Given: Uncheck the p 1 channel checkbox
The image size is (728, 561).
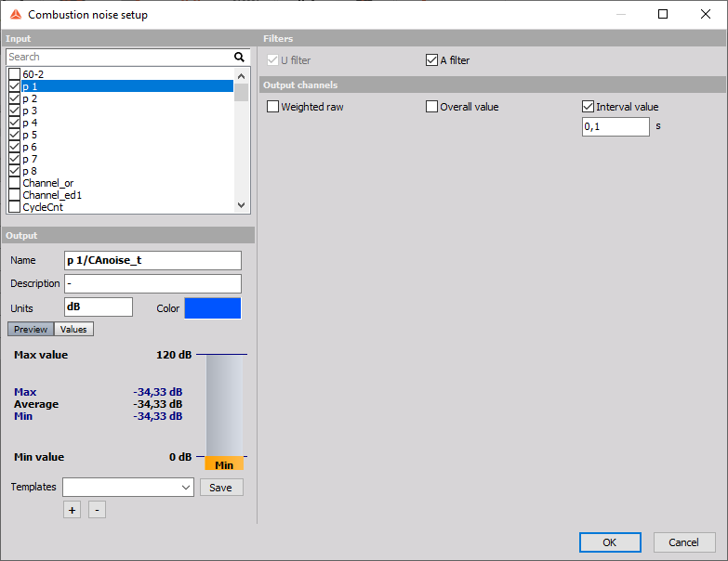Looking at the screenshot, I should [x=14, y=85].
